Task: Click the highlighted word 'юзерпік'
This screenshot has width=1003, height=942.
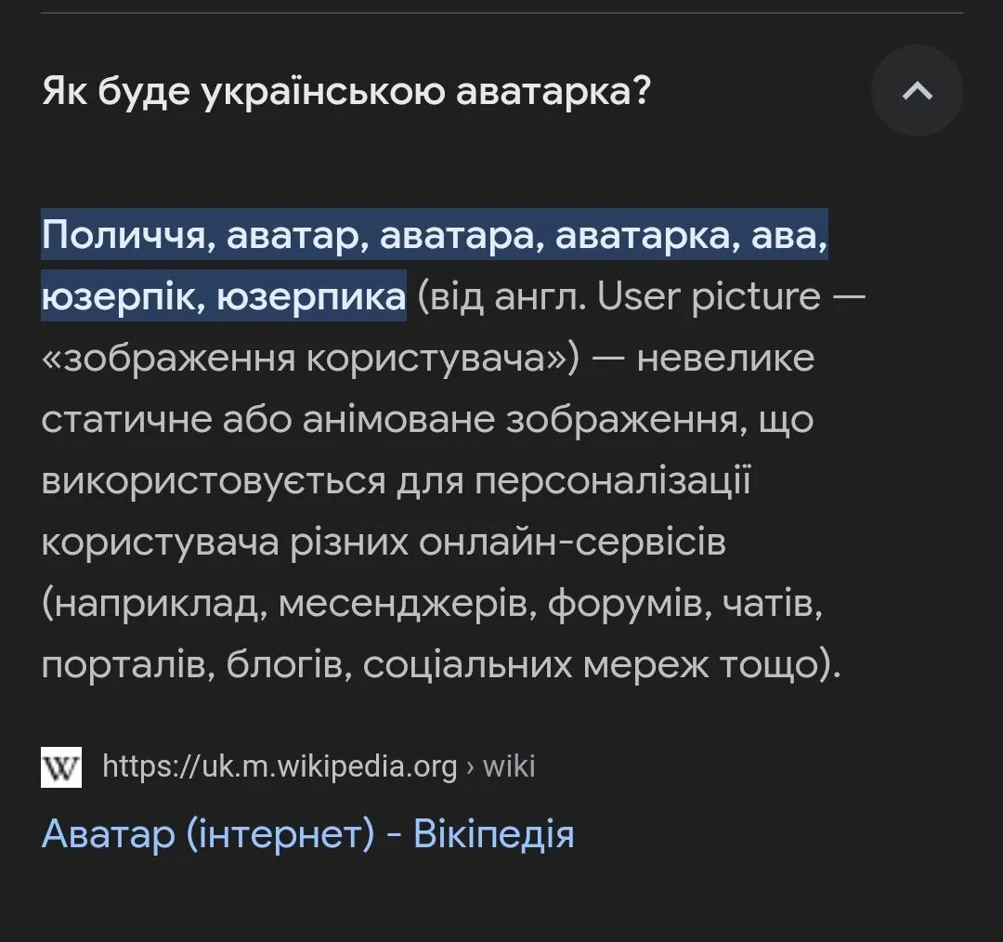Action: coord(116,295)
